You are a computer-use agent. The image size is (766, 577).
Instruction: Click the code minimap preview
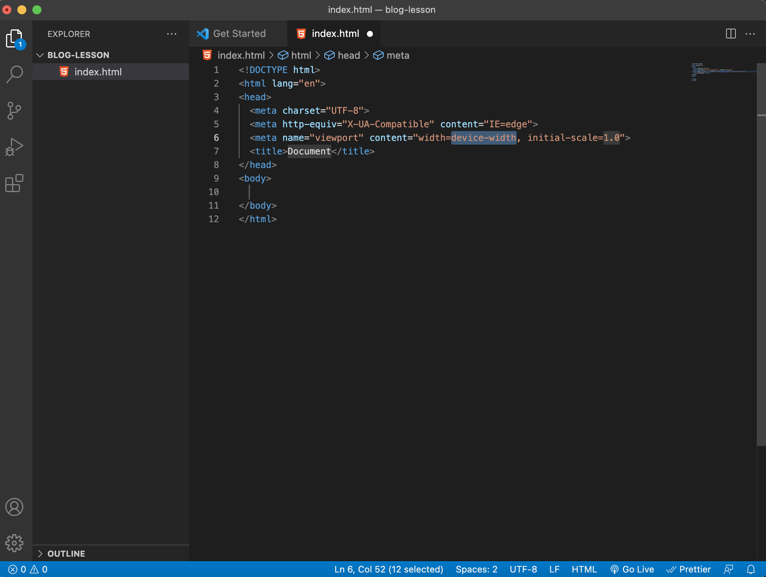click(x=723, y=72)
